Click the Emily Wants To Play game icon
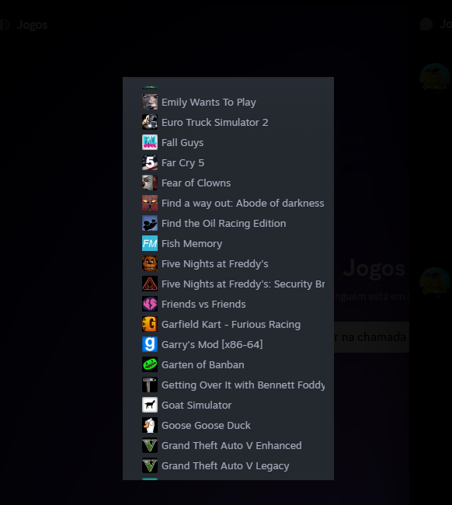 click(150, 102)
